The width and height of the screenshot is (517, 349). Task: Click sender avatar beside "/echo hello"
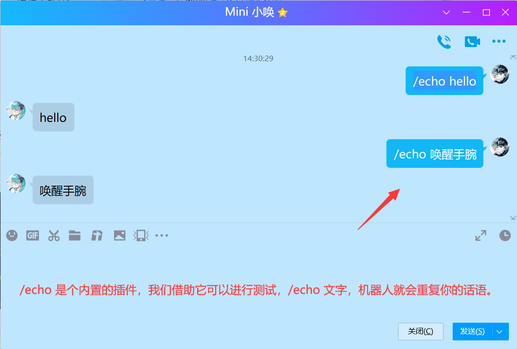point(499,74)
